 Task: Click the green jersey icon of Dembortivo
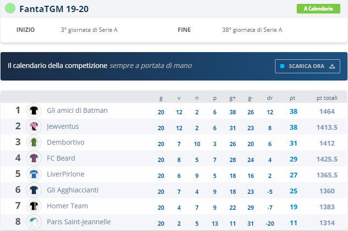pos(34,142)
